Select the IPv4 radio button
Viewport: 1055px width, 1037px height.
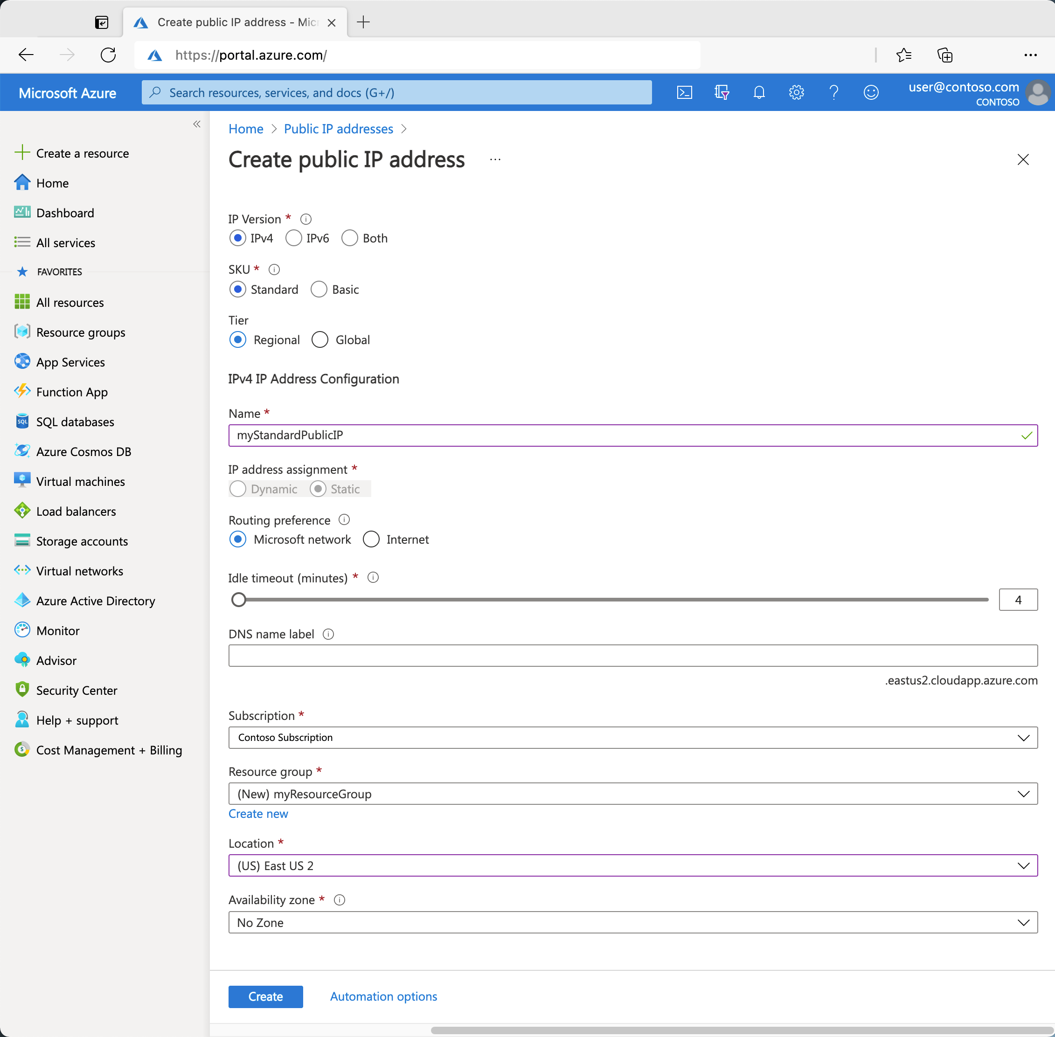coord(237,238)
